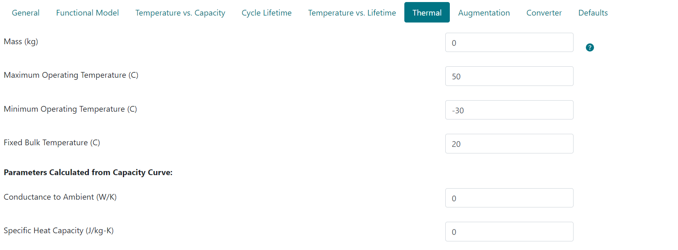Click the Conductance to Ambient input box
Viewport: 678px width, 250px height.
point(509,198)
